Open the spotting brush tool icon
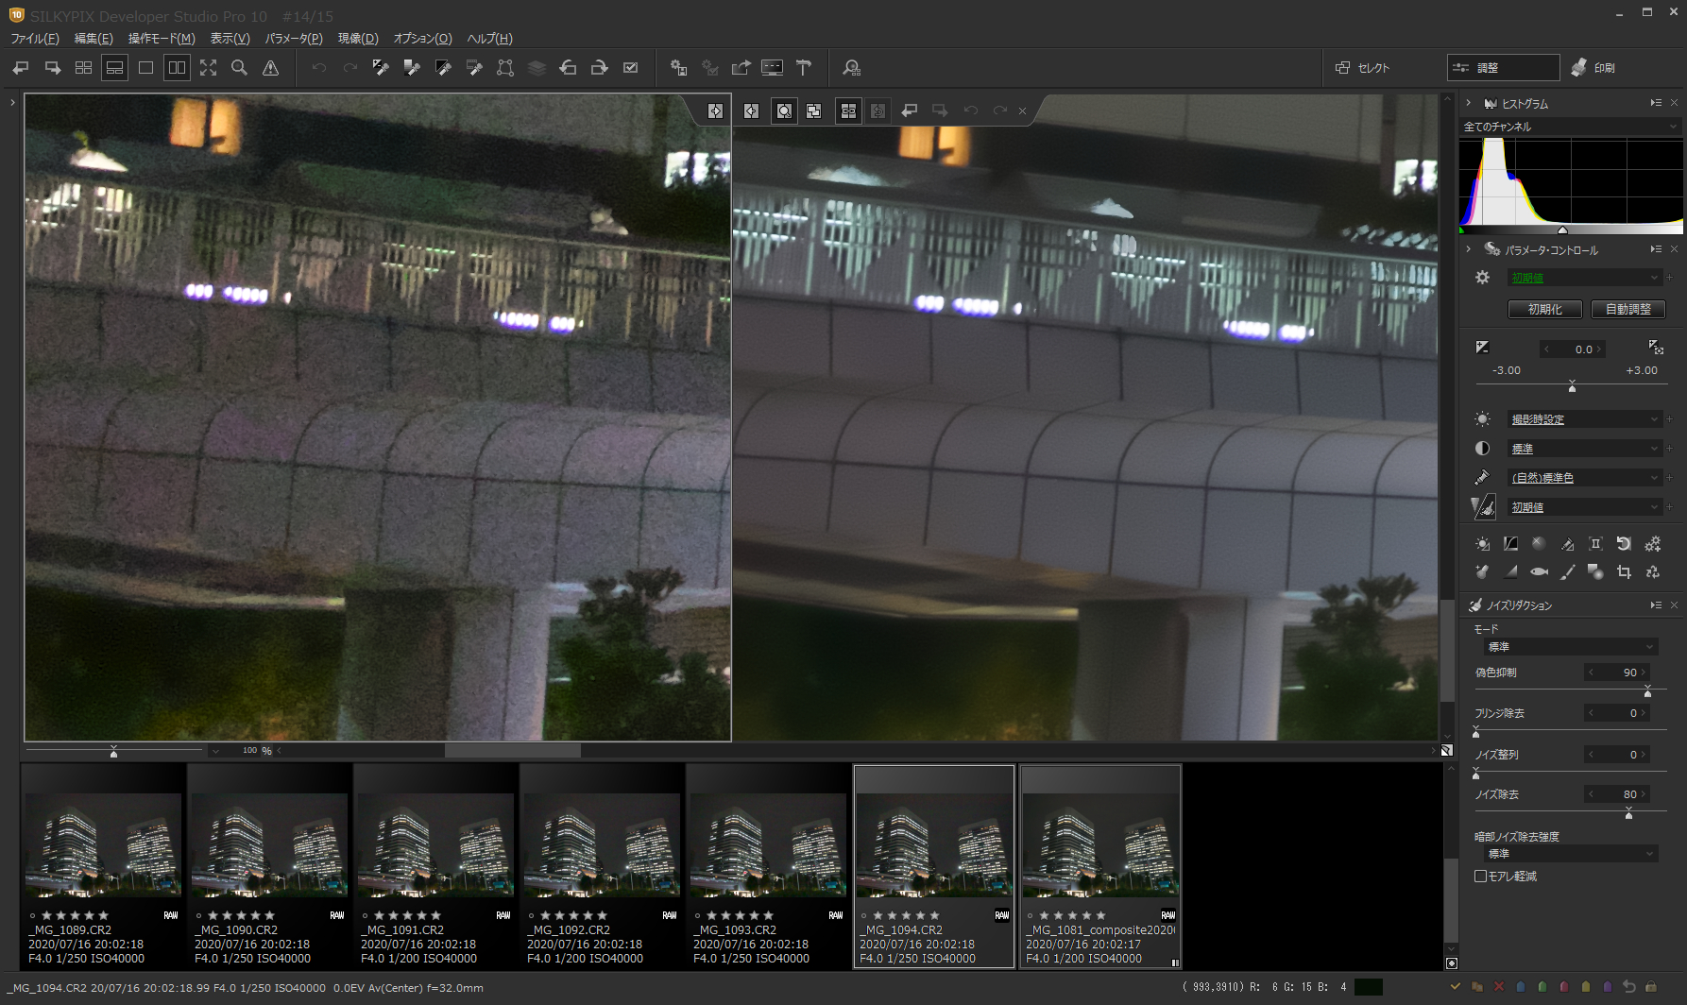1687x1005 pixels. pos(1567,571)
